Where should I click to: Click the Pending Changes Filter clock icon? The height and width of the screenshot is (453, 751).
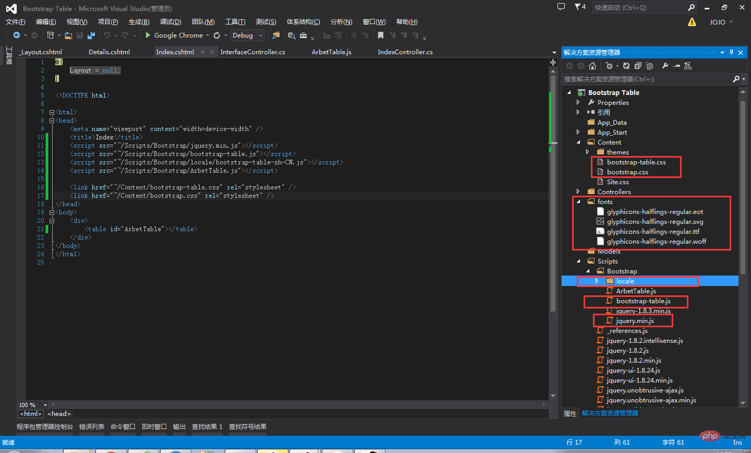609,66
